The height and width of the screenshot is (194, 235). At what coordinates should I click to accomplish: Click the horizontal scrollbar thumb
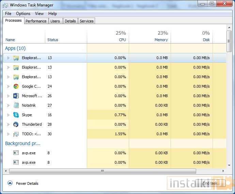(x=103, y=171)
